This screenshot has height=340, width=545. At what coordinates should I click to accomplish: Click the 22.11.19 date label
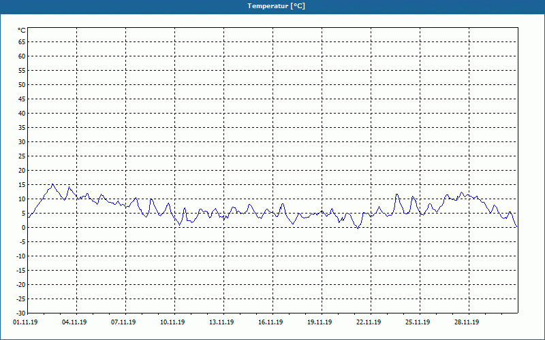[x=369, y=322]
